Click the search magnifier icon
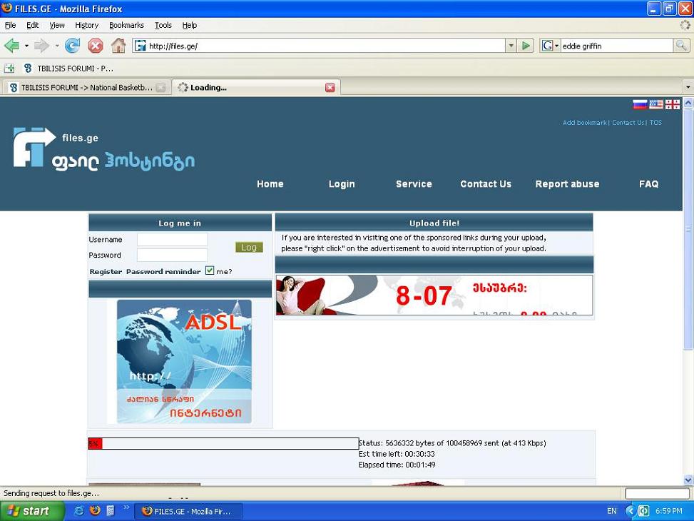 click(681, 45)
